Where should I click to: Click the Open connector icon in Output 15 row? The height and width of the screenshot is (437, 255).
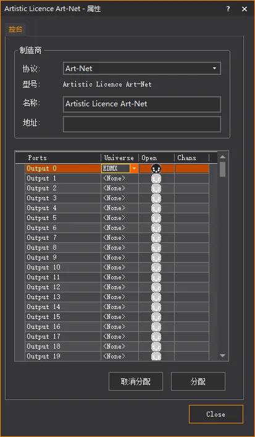tap(156, 317)
